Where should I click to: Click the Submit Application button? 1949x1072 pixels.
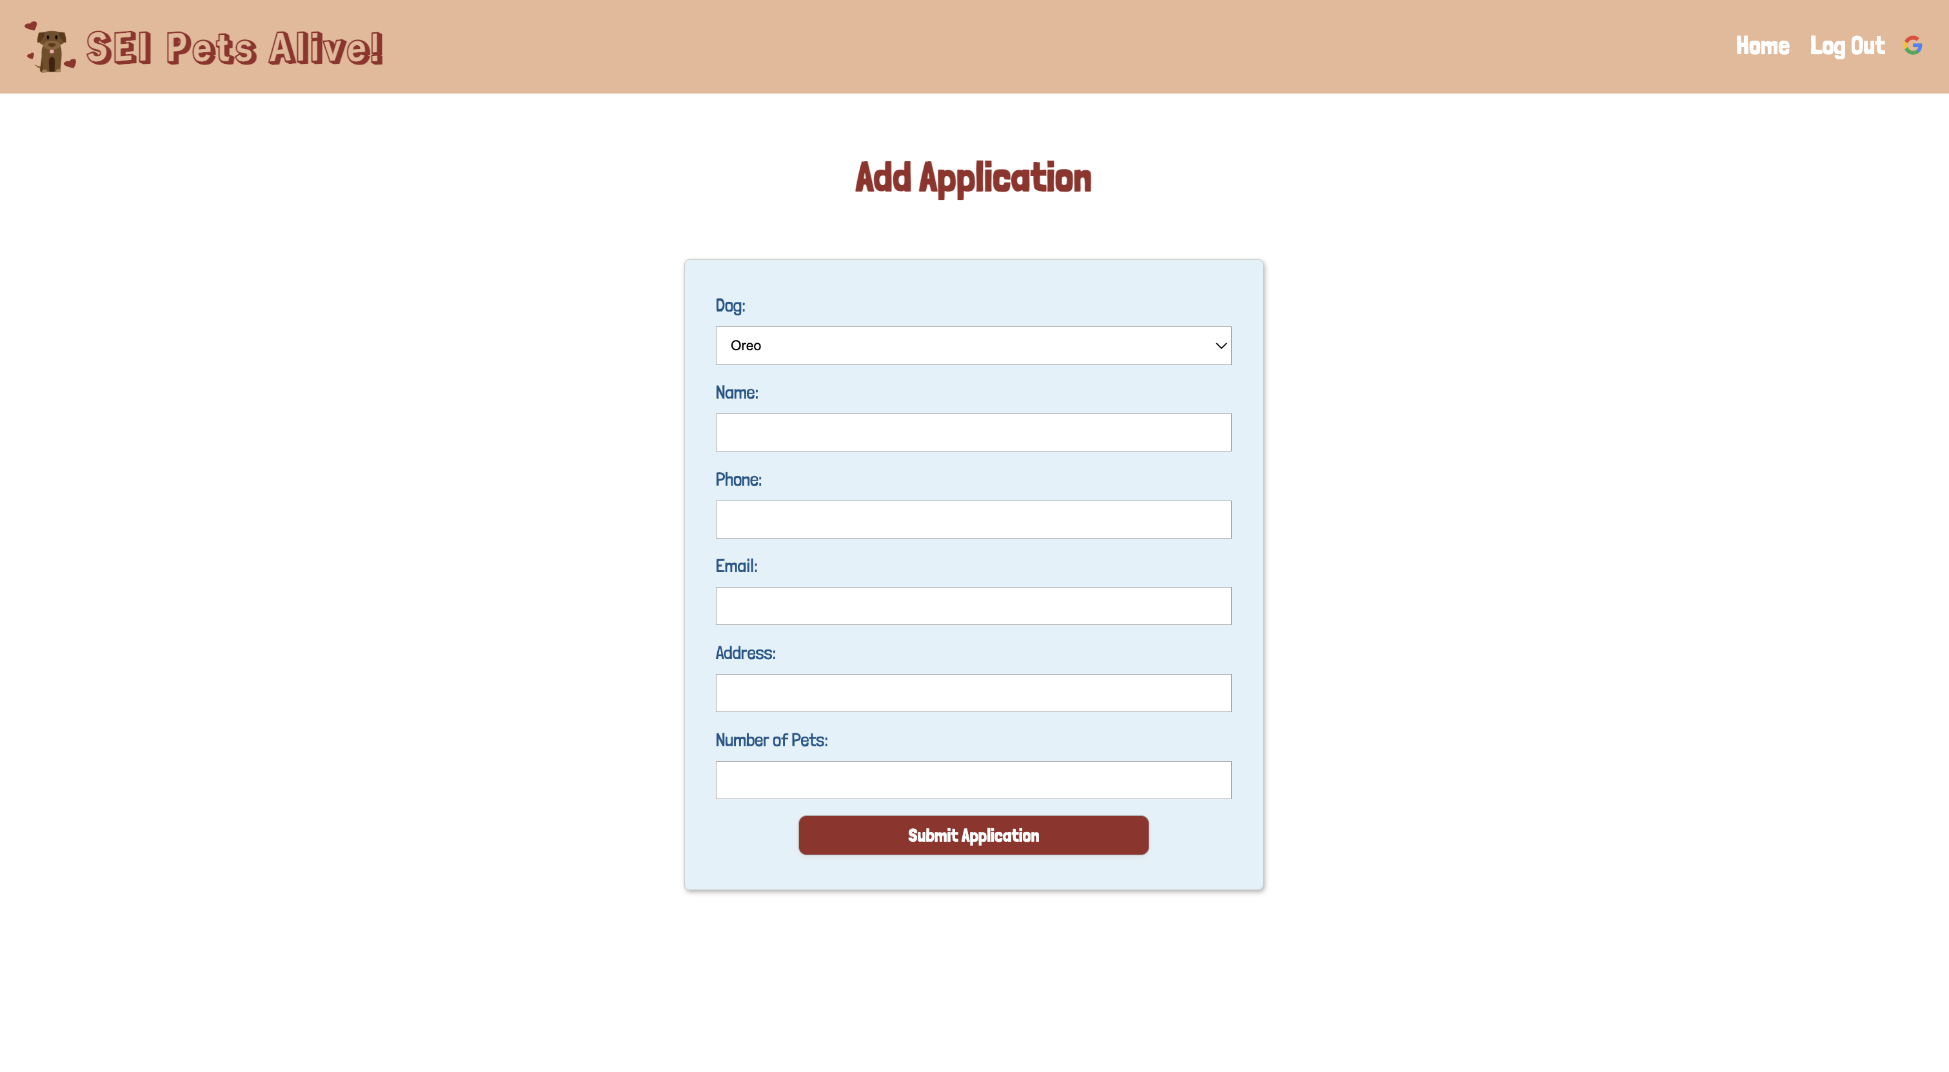click(974, 835)
